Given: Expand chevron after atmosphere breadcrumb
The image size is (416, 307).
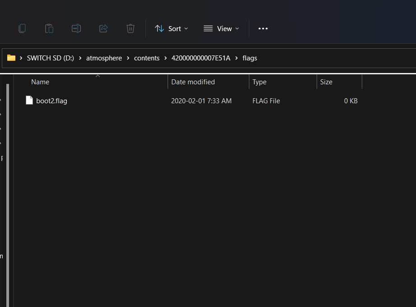Looking at the screenshot, I should tap(128, 58).
